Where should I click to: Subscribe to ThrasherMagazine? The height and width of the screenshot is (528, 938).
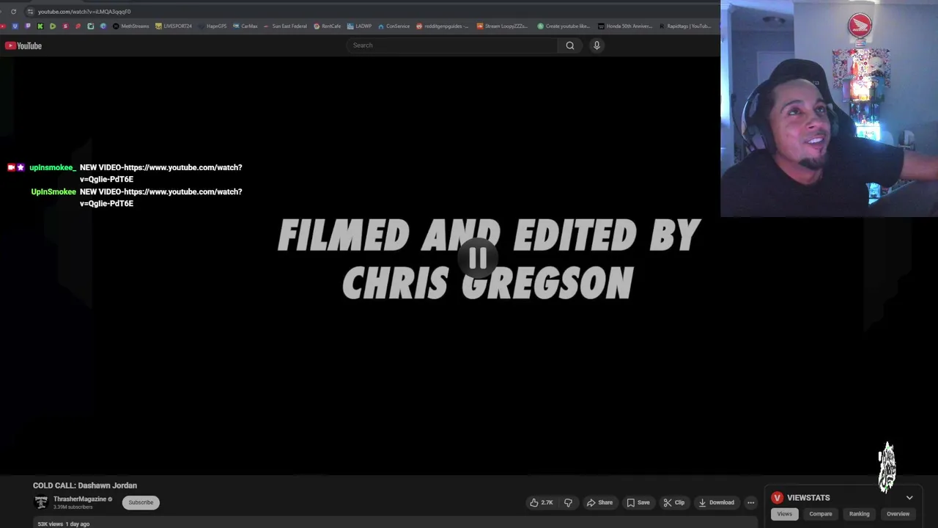pyautogui.click(x=141, y=502)
